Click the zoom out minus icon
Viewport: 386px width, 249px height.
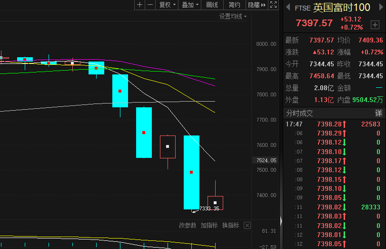150,5
